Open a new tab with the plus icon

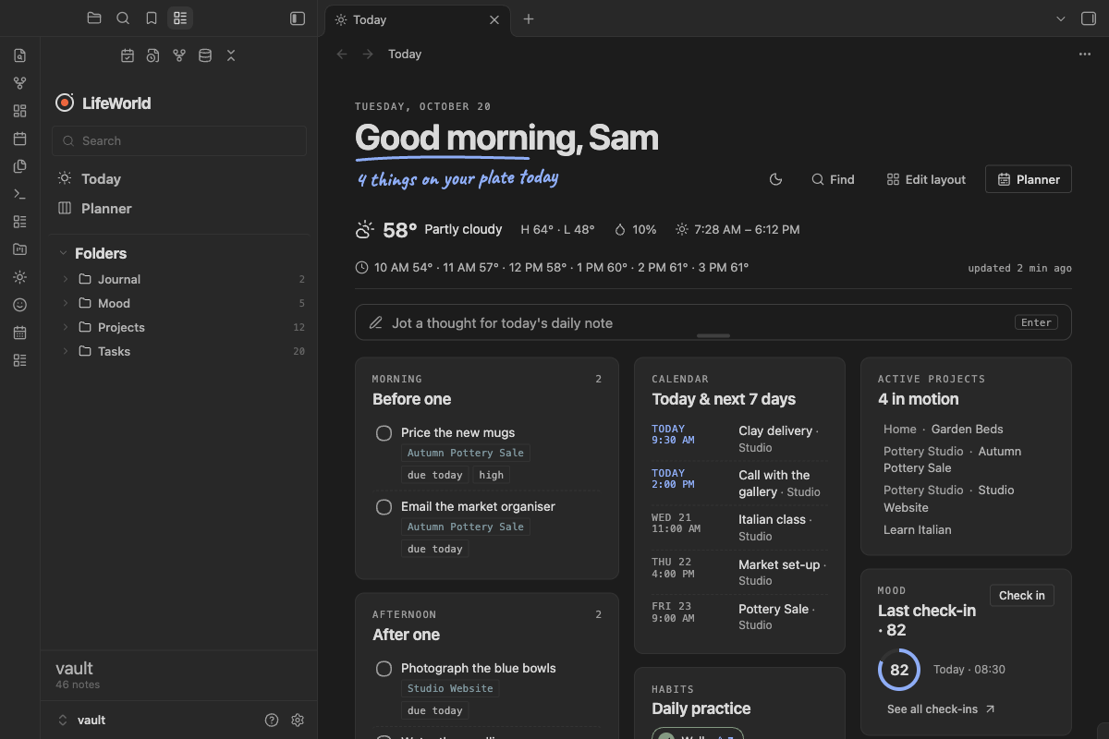(529, 19)
